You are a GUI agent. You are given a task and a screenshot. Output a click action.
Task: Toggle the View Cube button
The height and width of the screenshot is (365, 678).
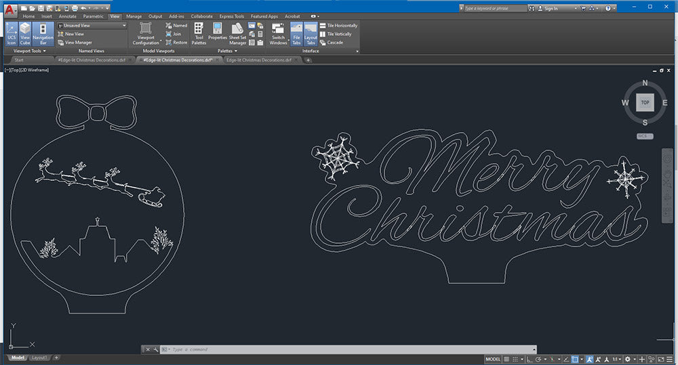(25, 34)
